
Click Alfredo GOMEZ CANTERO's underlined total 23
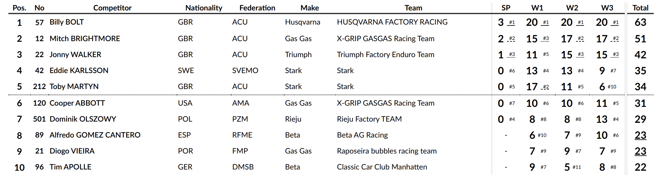(640, 135)
